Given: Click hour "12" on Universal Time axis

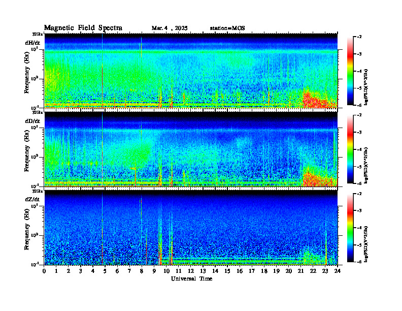Looking at the screenshot, I should 191,271.
